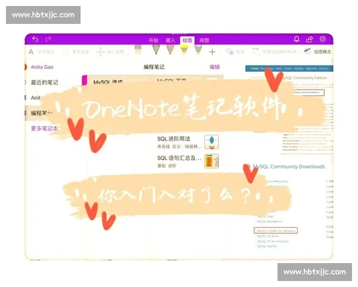Click the Anita Gao avatar icon
Viewport: 358px width, 287px height.
click(x=26, y=67)
